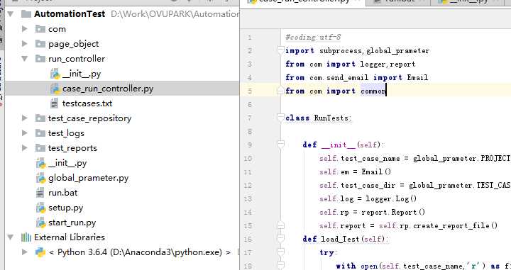The image size is (511, 270).
Task: Click the run_controller folder icon
Action: pyautogui.click(x=40, y=59)
